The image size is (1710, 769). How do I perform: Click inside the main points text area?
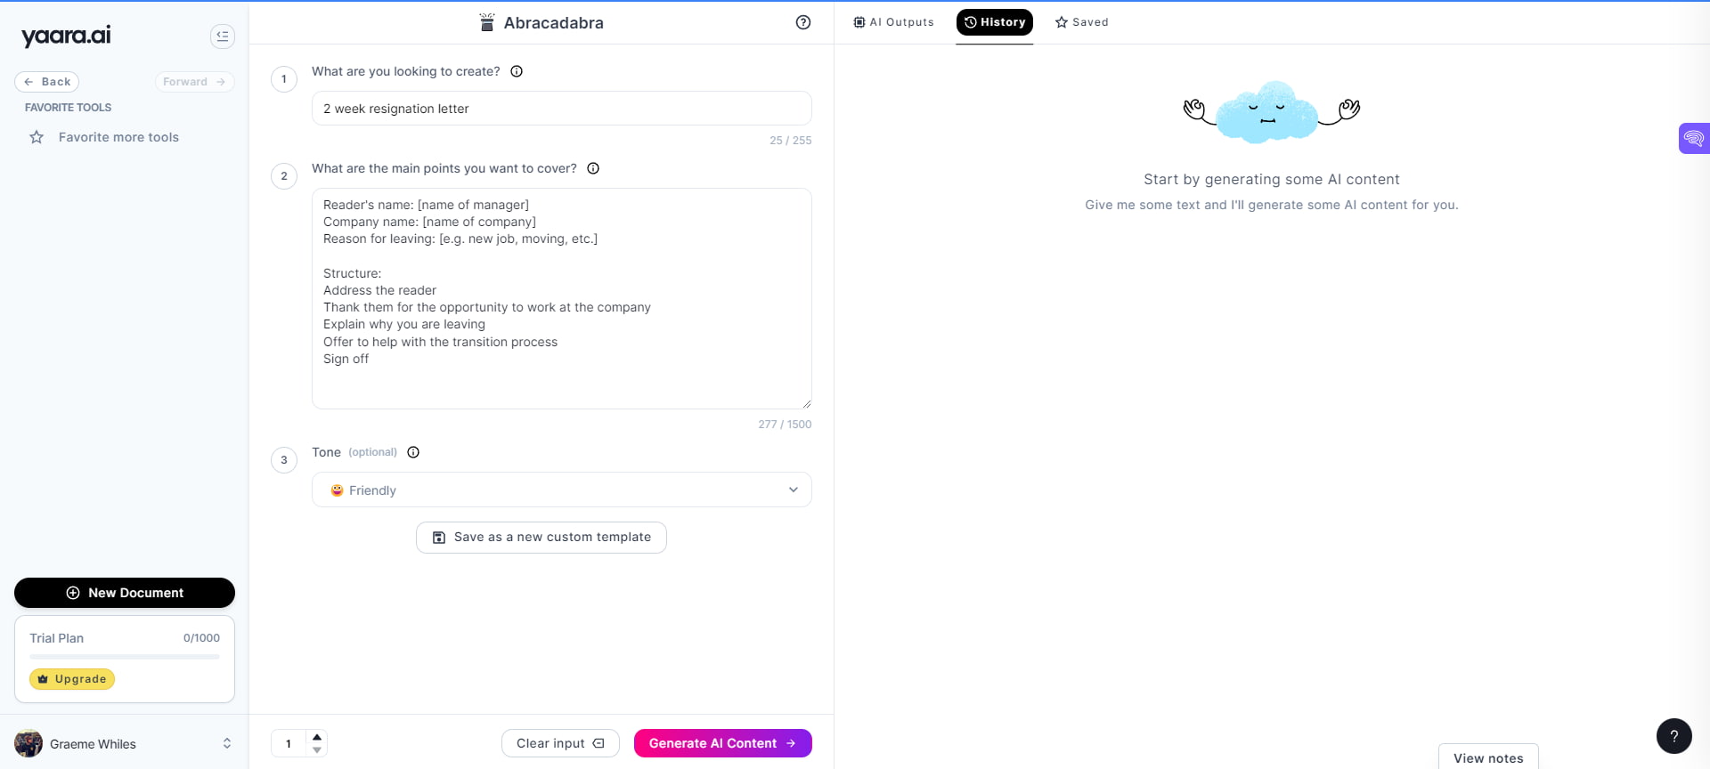point(561,298)
